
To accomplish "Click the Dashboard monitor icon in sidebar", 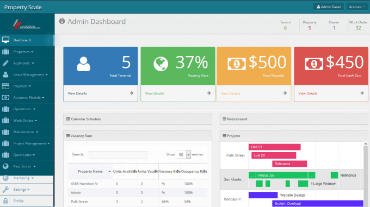I will [x=5, y=40].
